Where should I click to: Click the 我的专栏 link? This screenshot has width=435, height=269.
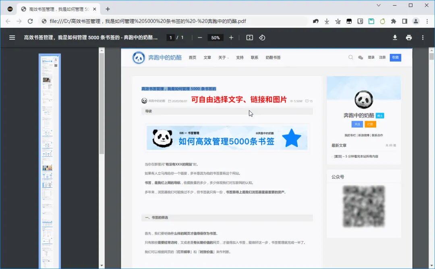click(350, 135)
